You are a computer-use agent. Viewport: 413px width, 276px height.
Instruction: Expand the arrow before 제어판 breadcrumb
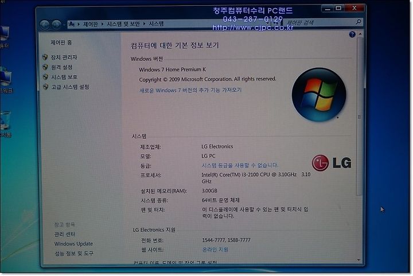click(x=79, y=24)
